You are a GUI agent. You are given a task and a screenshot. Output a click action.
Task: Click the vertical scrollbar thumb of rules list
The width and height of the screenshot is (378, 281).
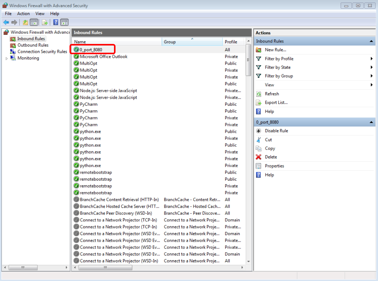[248, 60]
